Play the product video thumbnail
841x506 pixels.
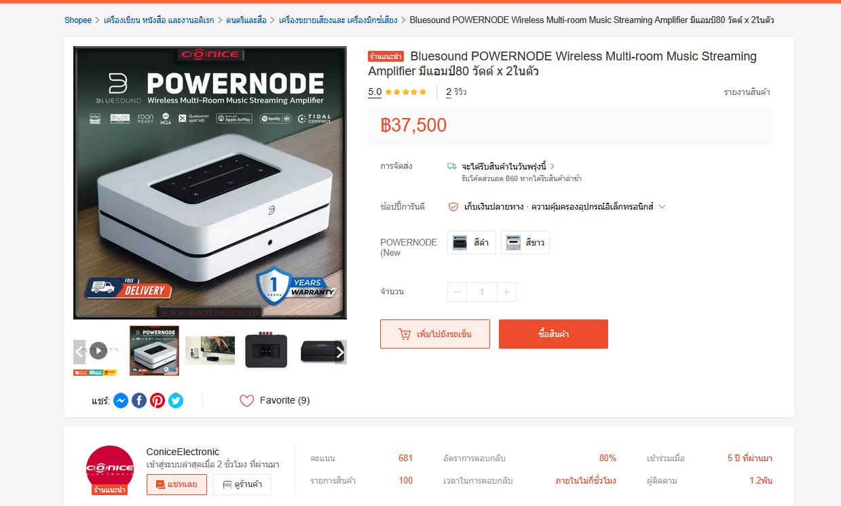[x=98, y=351]
